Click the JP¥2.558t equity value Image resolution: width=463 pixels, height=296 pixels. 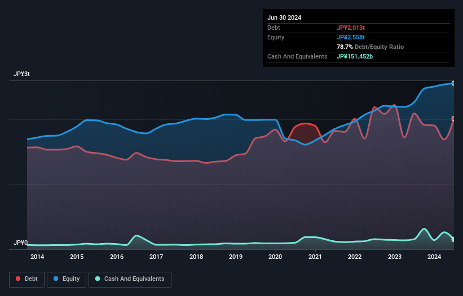point(351,37)
